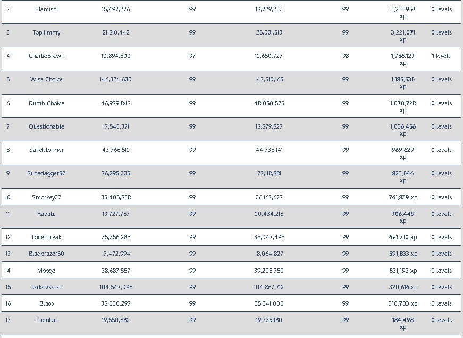Screen dimensions: 463x338
Task: Open the Questionable player entry
Action: [x=46, y=126]
